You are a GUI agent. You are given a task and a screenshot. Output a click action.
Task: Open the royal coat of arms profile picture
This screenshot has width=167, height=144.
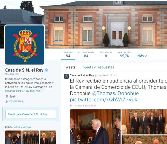click(25, 45)
